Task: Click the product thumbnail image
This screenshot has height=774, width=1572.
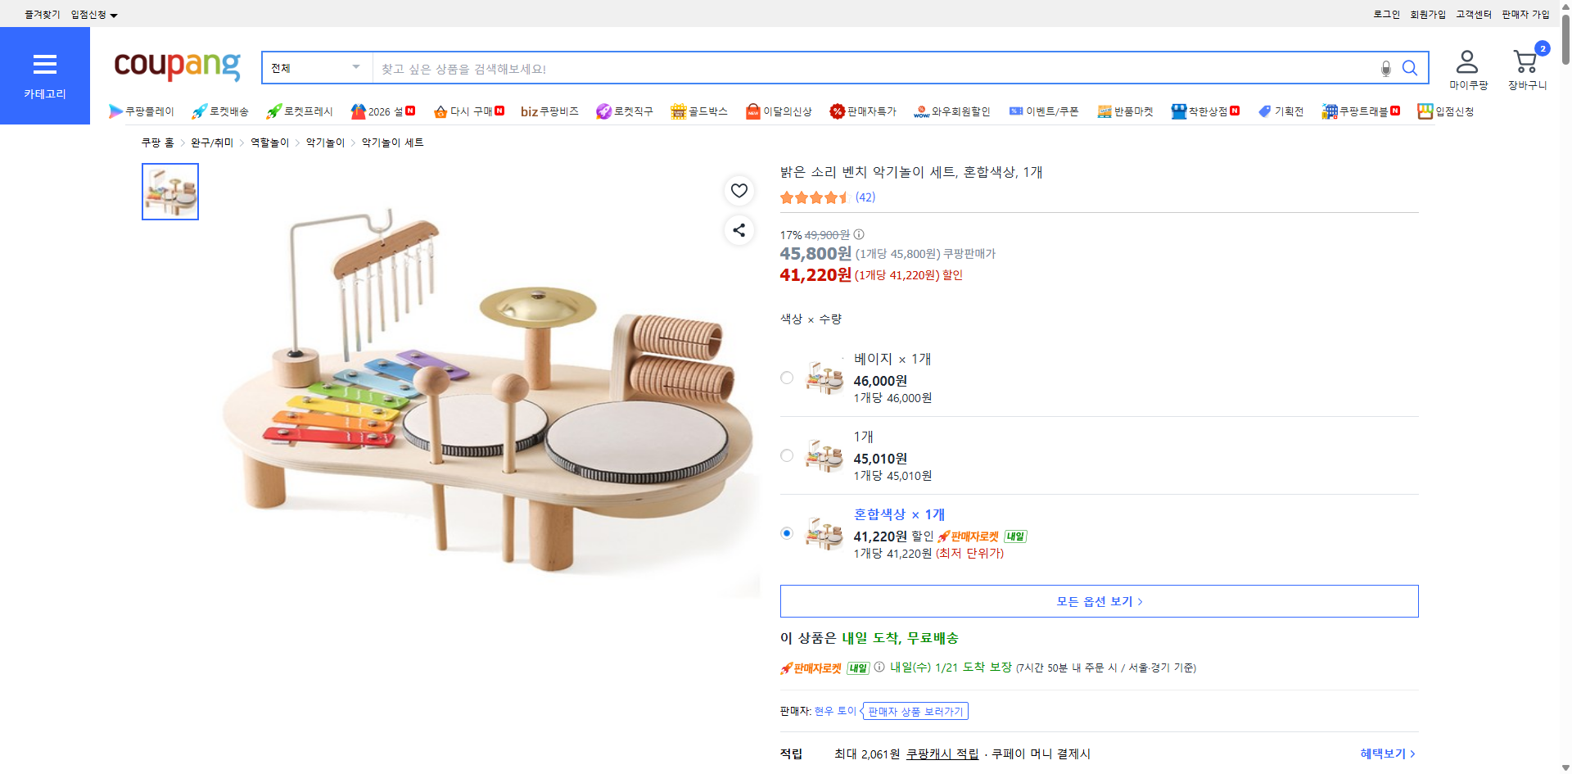Action: pos(169,192)
